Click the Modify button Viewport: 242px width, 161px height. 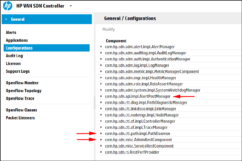(108, 29)
